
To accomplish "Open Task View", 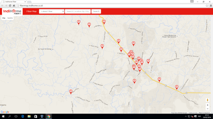I will [x=16, y=116].
